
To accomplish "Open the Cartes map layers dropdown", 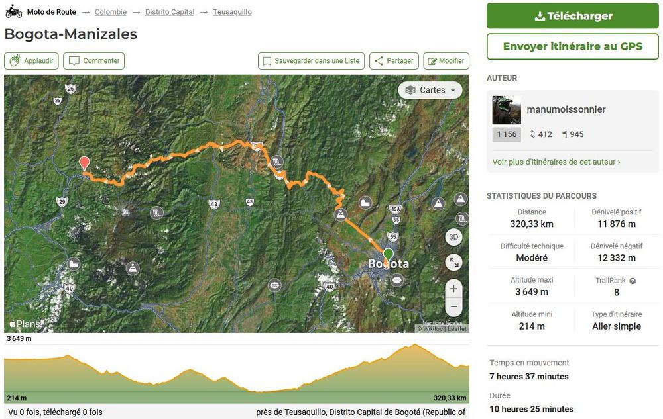I will 430,90.
